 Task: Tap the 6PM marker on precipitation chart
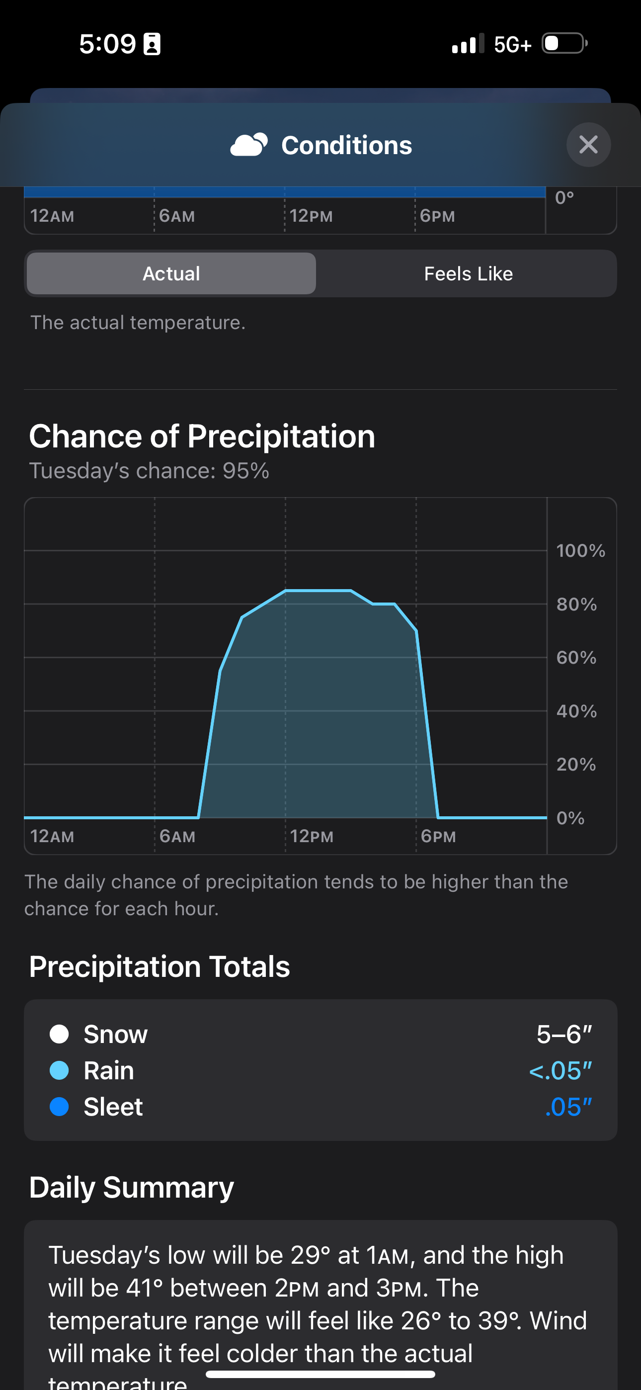point(438,836)
